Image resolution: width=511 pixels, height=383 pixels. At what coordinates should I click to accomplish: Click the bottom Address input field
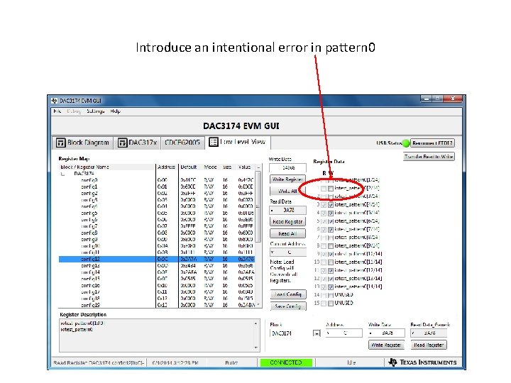click(x=344, y=333)
